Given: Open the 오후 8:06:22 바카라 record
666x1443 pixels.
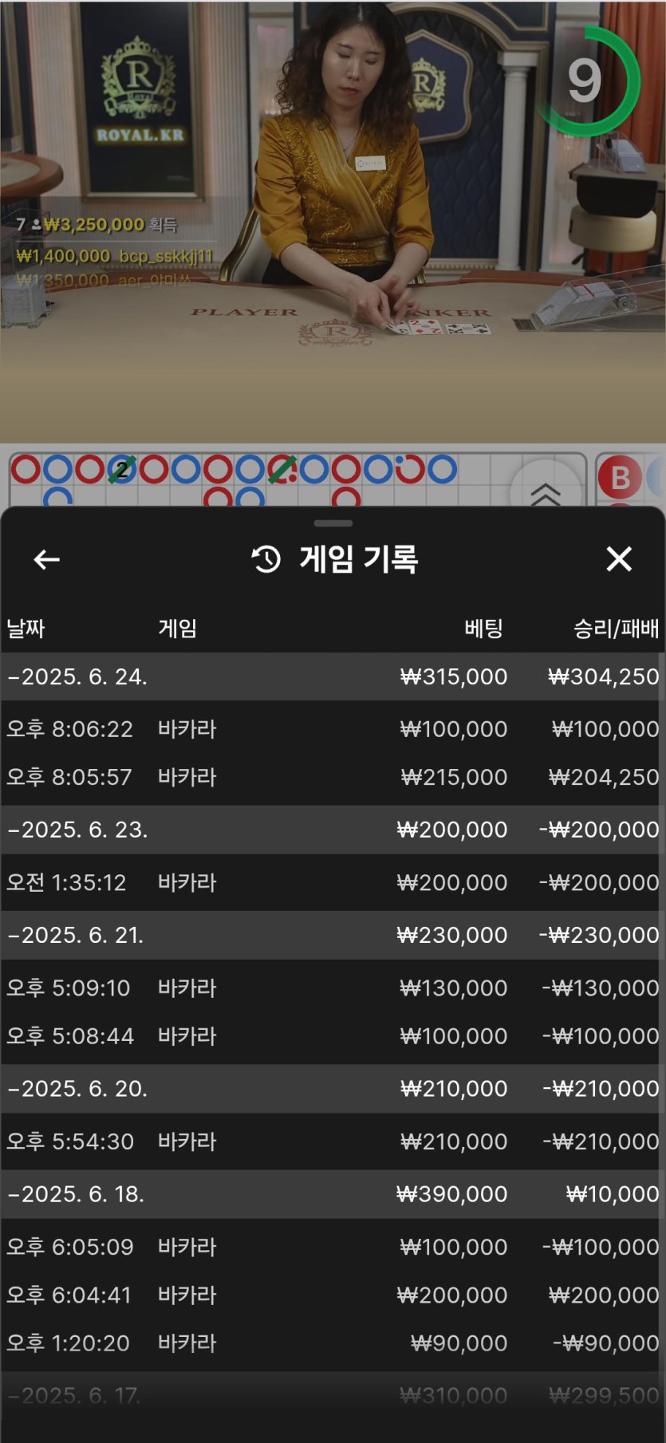Looking at the screenshot, I should 333,729.
